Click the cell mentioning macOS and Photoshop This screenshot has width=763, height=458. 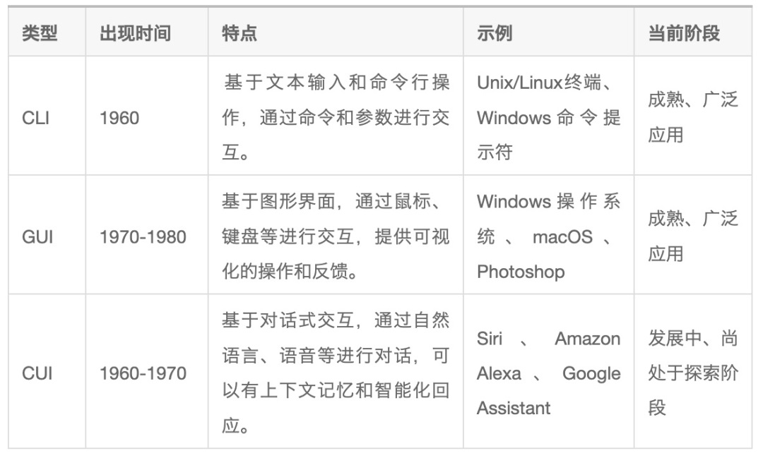click(548, 236)
